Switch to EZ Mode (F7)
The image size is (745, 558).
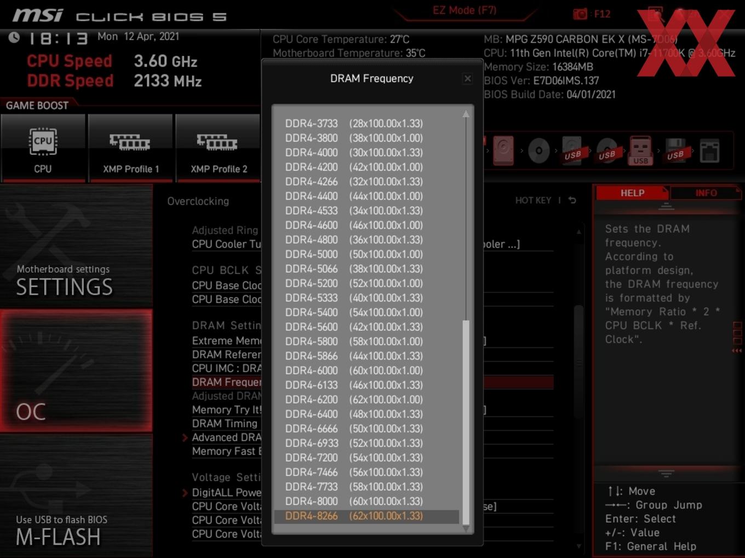click(465, 10)
